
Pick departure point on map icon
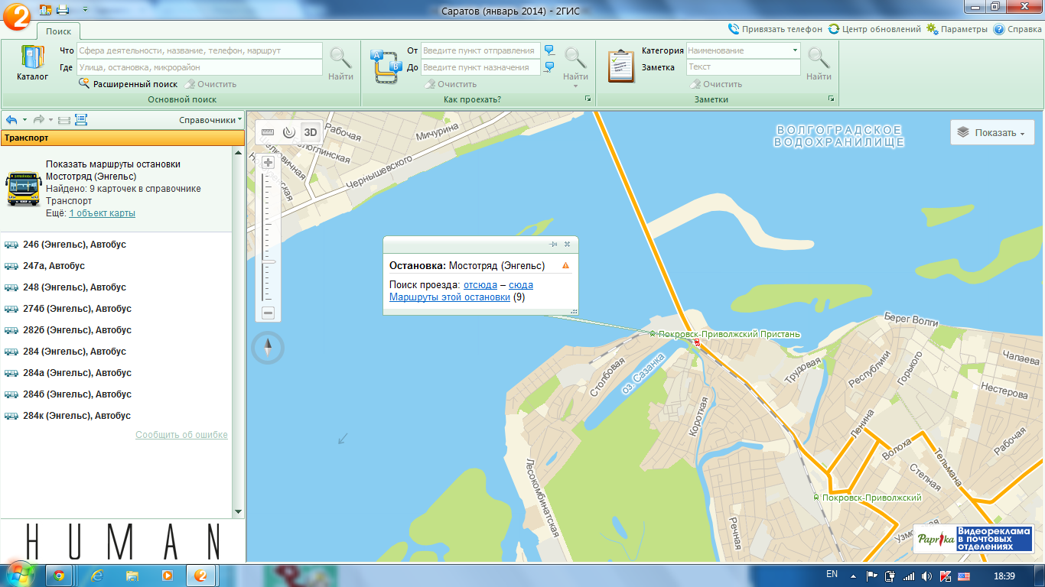pos(549,50)
